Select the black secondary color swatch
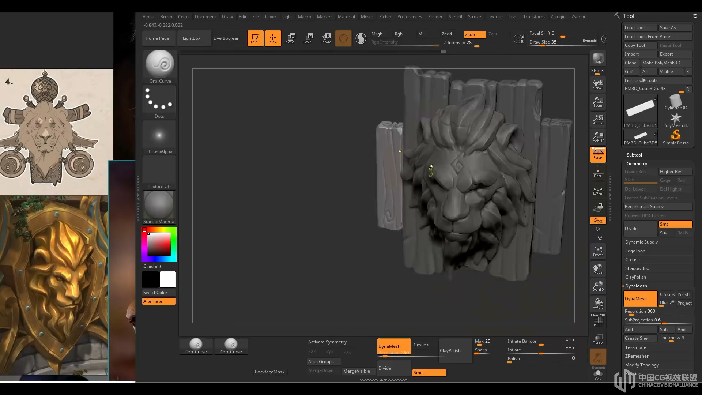Image resolution: width=702 pixels, height=395 pixels. click(150, 279)
